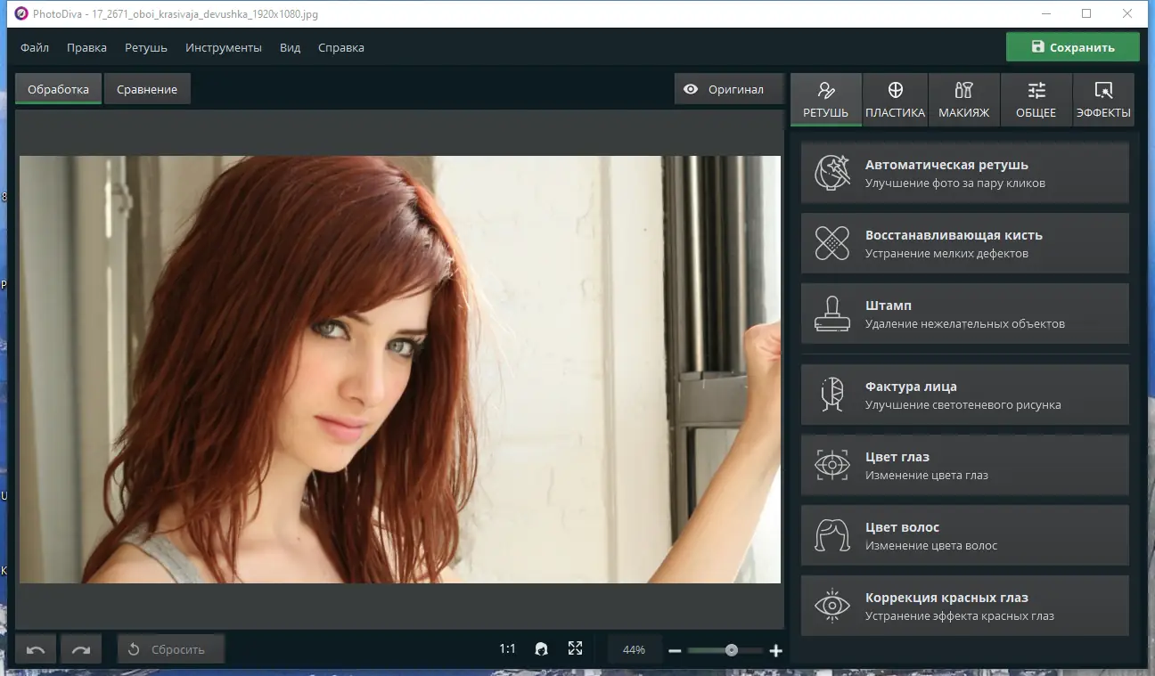Switch to the Сравнение tab
The height and width of the screenshot is (676, 1155).
pyautogui.click(x=147, y=88)
